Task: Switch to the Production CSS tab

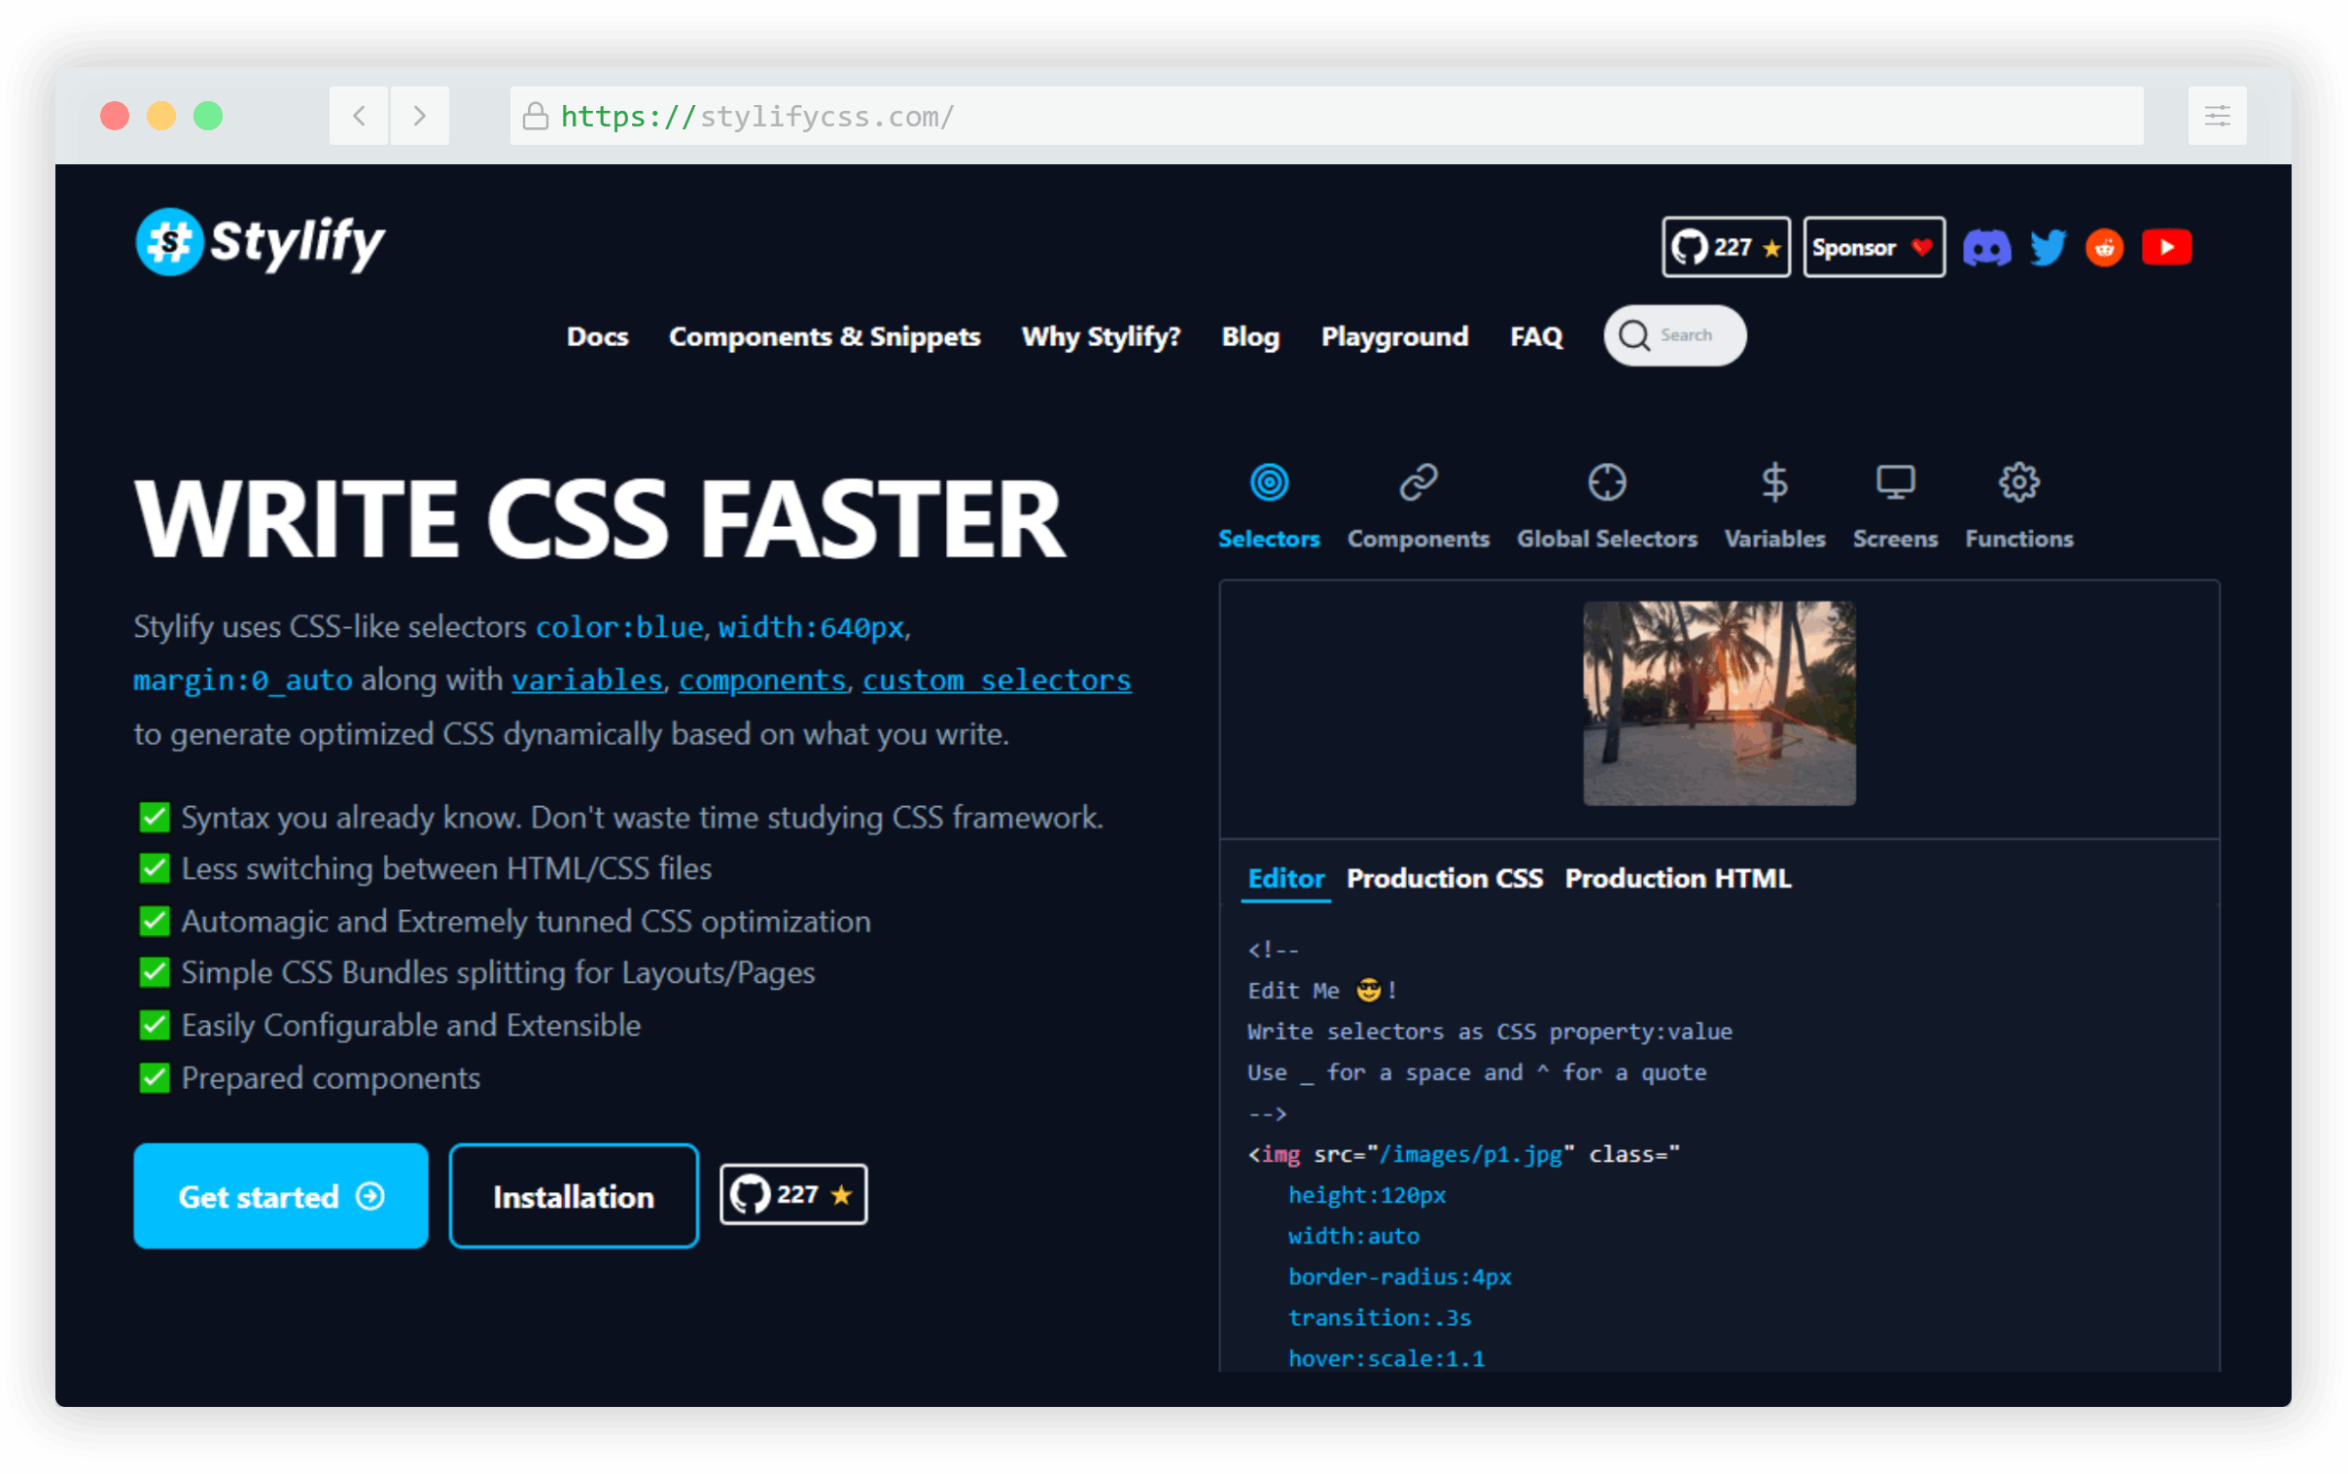Action: tap(1444, 878)
